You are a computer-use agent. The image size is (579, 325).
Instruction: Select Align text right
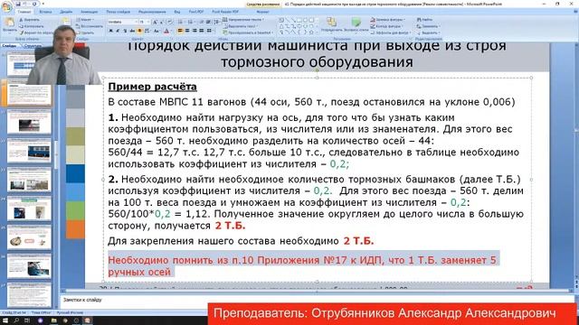tap(195, 31)
